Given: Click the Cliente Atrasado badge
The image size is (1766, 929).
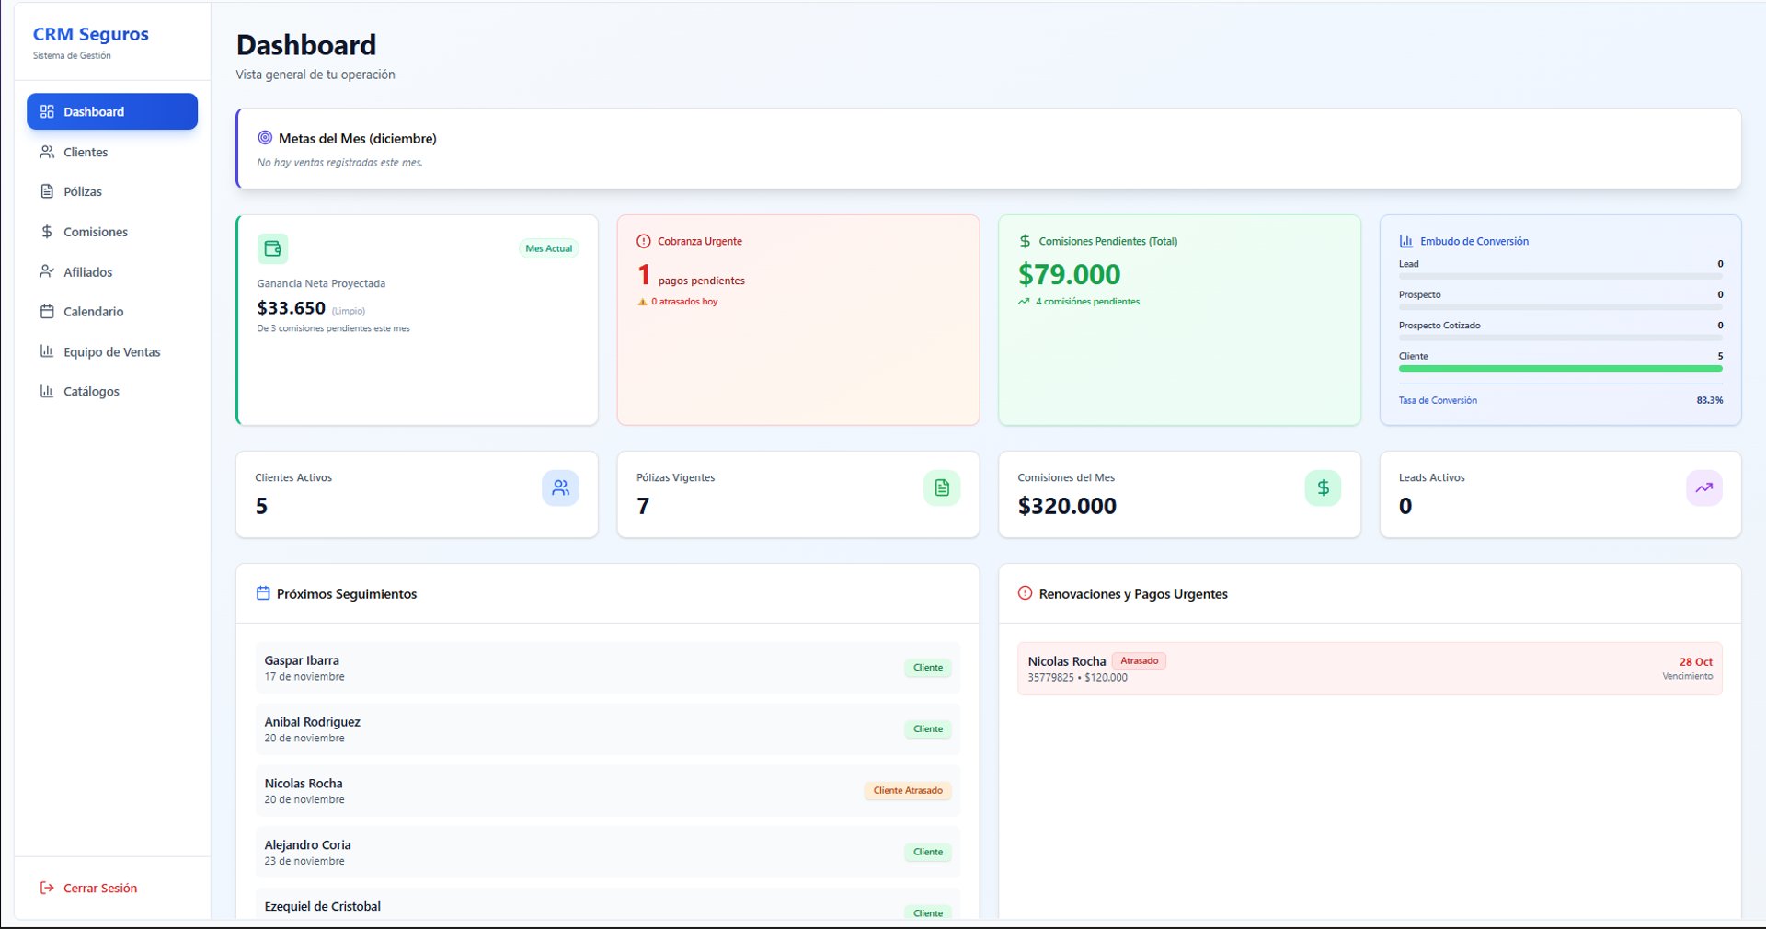Looking at the screenshot, I should click(908, 790).
